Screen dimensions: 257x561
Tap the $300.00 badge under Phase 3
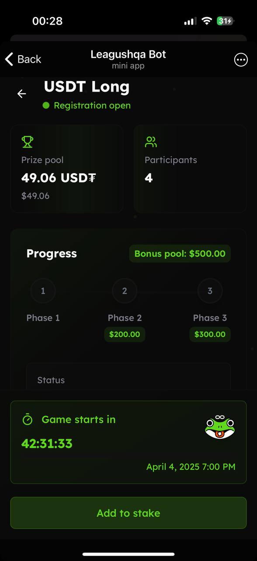[x=210, y=334]
